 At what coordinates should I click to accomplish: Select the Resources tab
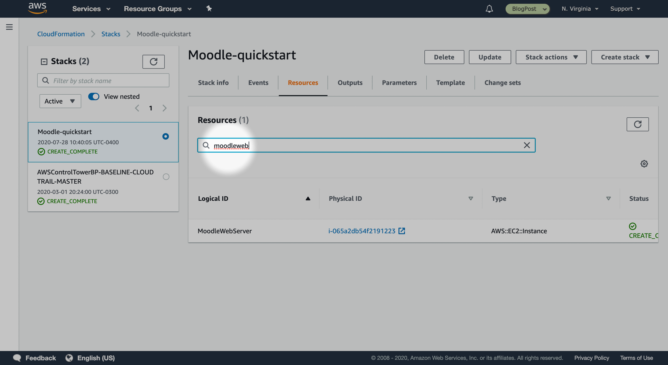tap(303, 83)
